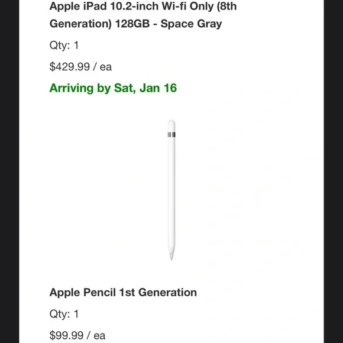Click the word Generation in the pencil title
343x343 pixels.
pos(167,292)
